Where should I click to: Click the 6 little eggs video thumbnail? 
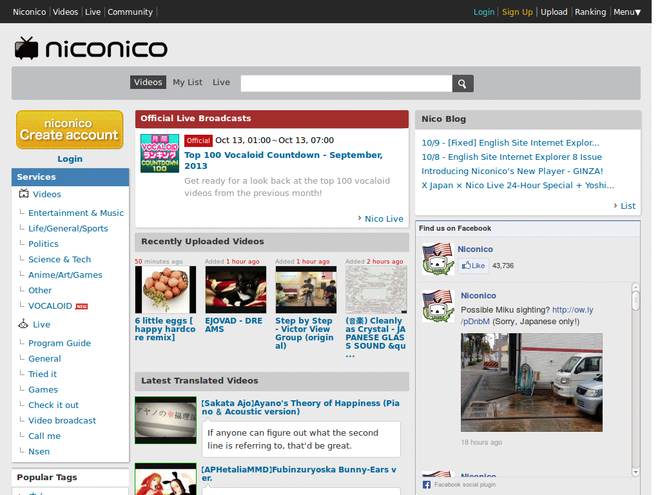click(x=166, y=289)
